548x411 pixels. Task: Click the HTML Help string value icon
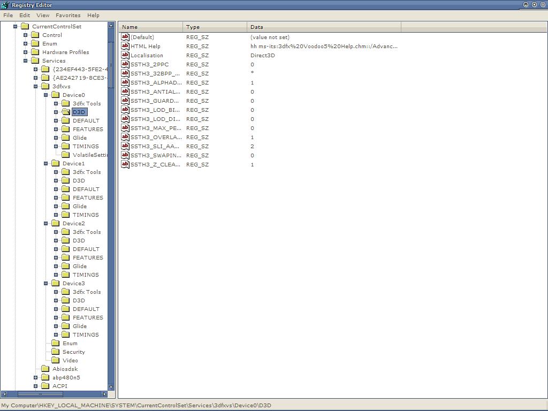point(125,47)
